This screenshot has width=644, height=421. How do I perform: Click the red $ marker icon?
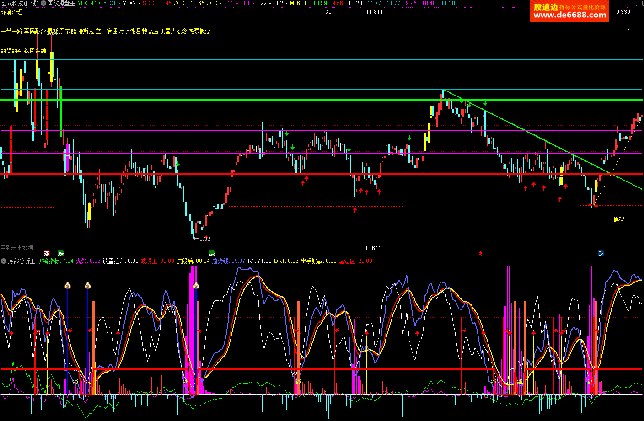[480, 254]
